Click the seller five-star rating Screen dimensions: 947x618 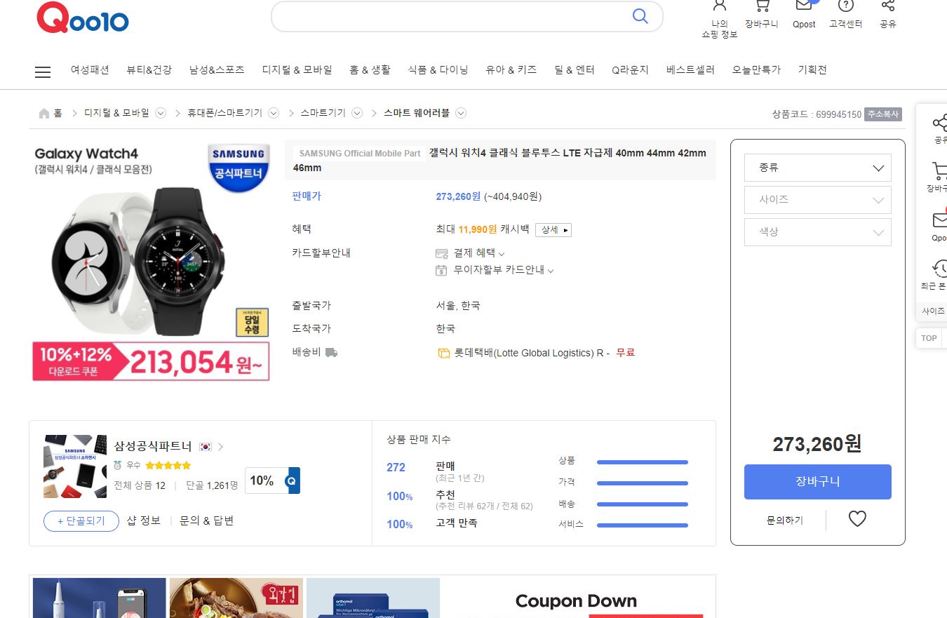[168, 465]
